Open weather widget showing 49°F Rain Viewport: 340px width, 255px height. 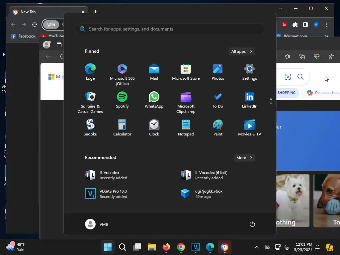16,247
